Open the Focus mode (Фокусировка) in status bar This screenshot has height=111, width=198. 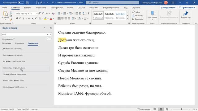tap(144, 109)
